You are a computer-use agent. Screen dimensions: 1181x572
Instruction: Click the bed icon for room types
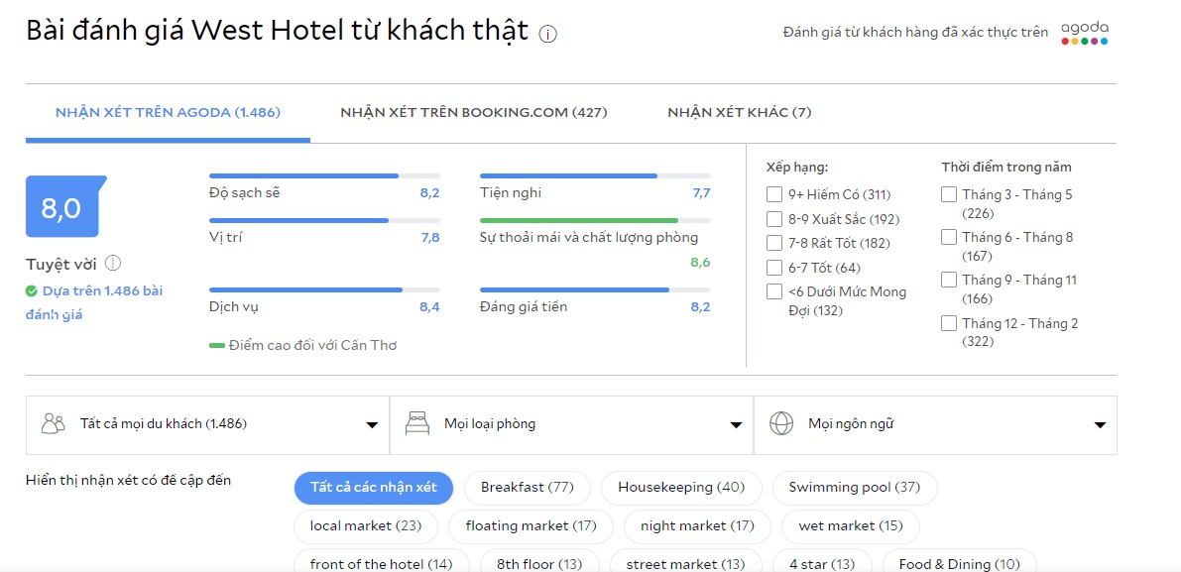click(x=417, y=424)
